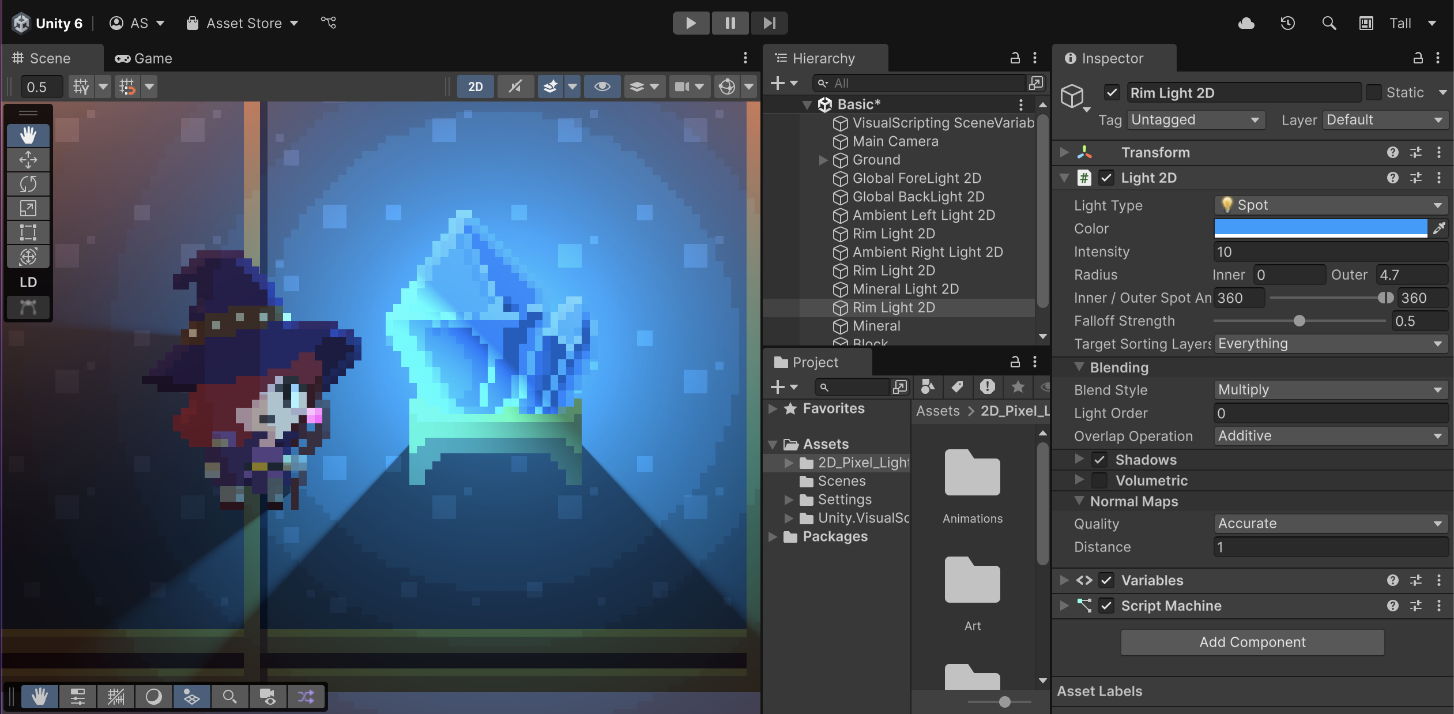The height and width of the screenshot is (714, 1454).
Task: Select the Rect tool
Action: (28, 232)
